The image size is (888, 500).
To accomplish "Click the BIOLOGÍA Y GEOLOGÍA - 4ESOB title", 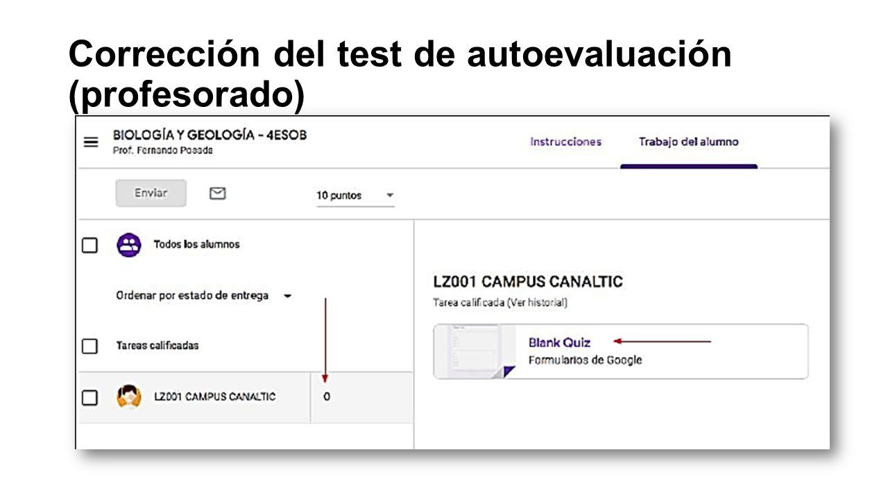I will pyautogui.click(x=210, y=135).
